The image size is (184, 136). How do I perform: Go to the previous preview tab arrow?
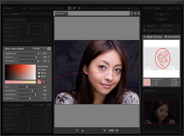pyautogui.click(x=132, y=14)
